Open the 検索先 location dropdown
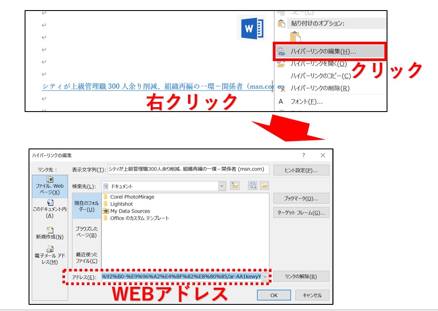The width and height of the screenshot is (438, 311). click(x=221, y=186)
